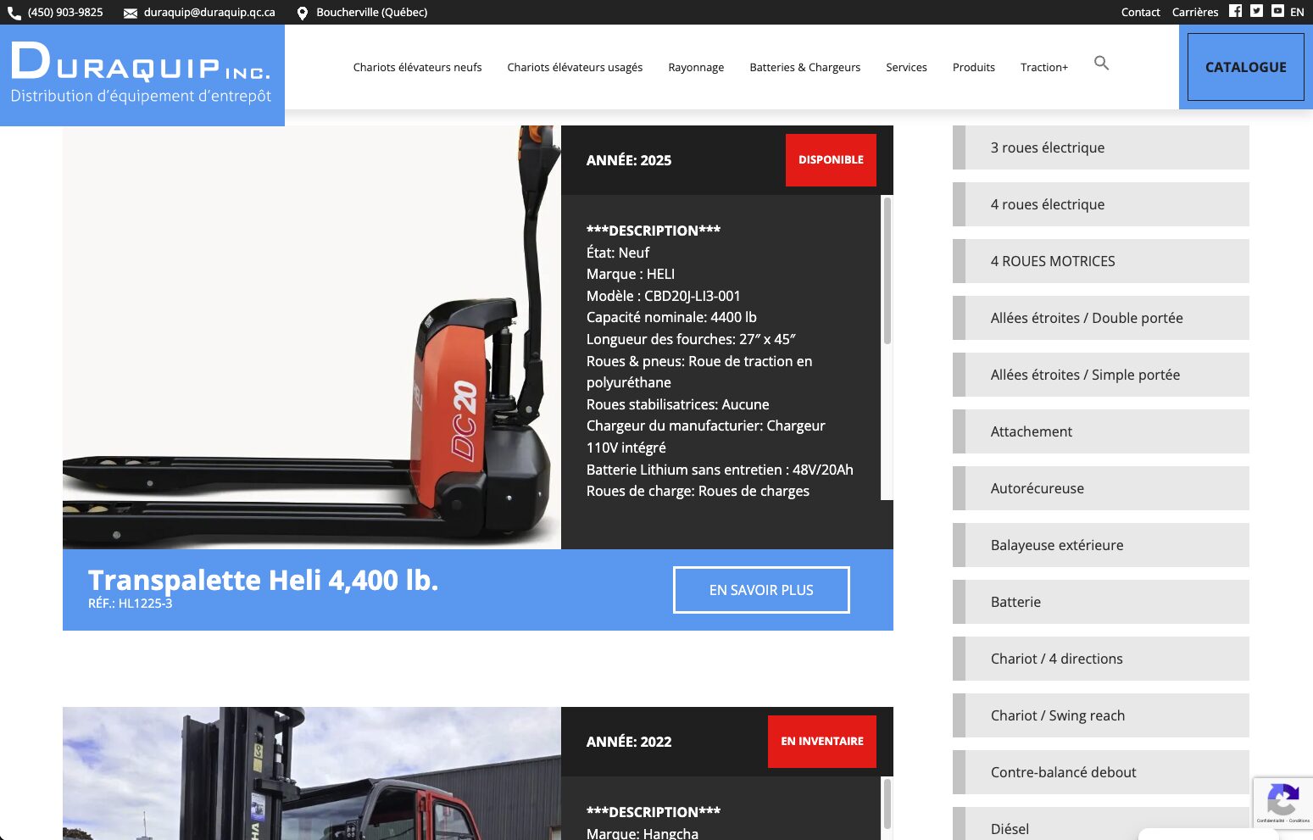Image resolution: width=1313 pixels, height=840 pixels.
Task: Open the Services menu
Action: 906,67
